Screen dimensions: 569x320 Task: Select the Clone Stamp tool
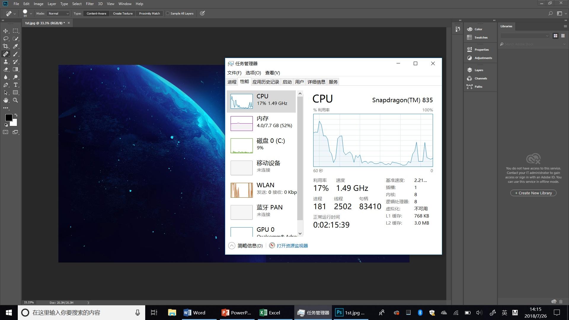click(6, 62)
